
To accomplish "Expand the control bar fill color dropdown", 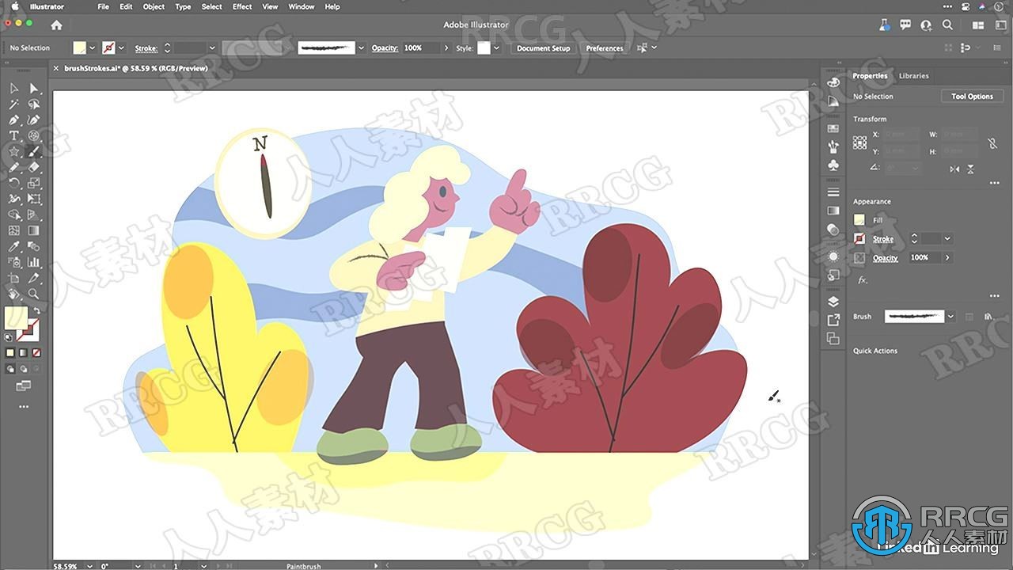I will [x=93, y=48].
